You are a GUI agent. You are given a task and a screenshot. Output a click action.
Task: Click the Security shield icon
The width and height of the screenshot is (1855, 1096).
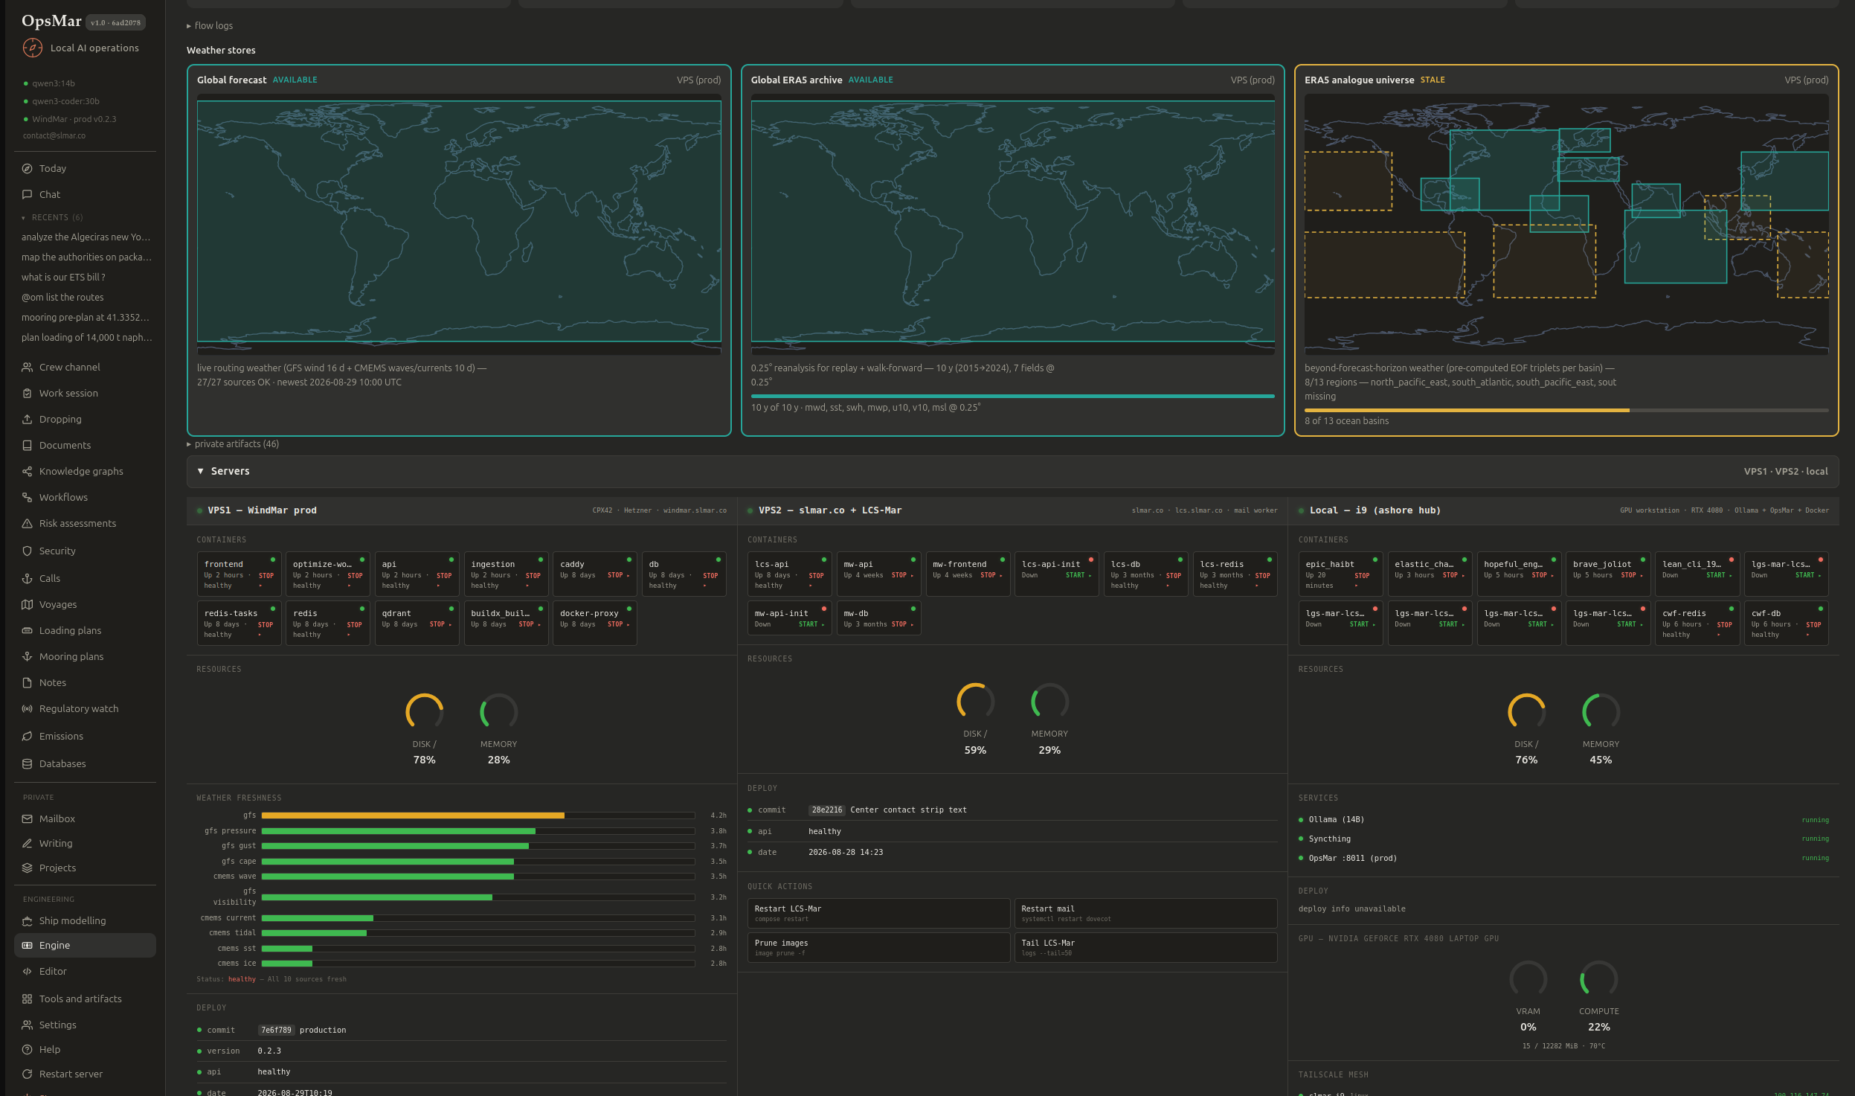click(27, 551)
